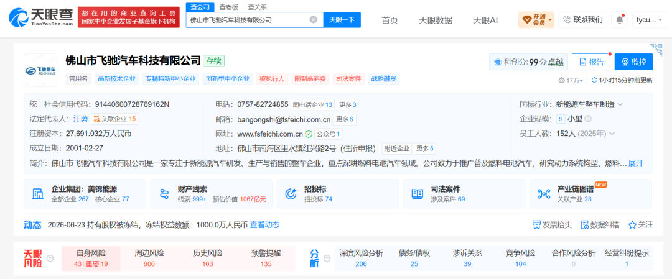Click the 科创分 99分 badge
This screenshot has width=672, height=279.
(x=529, y=62)
